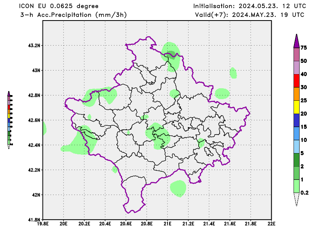The height and width of the screenshot is (249, 323).
Task: Click the "20.6E" longitude label
Action: (126, 224)
